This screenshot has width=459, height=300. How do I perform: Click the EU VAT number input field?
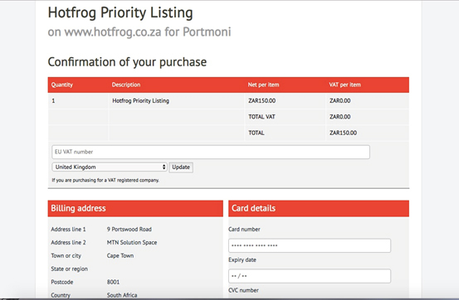coord(211,152)
